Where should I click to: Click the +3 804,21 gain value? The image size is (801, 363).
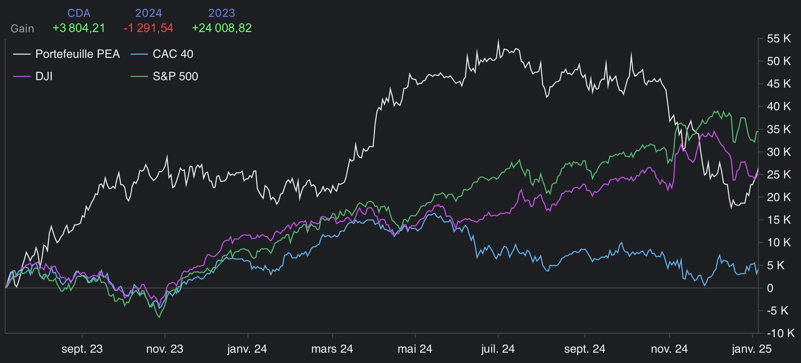(x=79, y=28)
